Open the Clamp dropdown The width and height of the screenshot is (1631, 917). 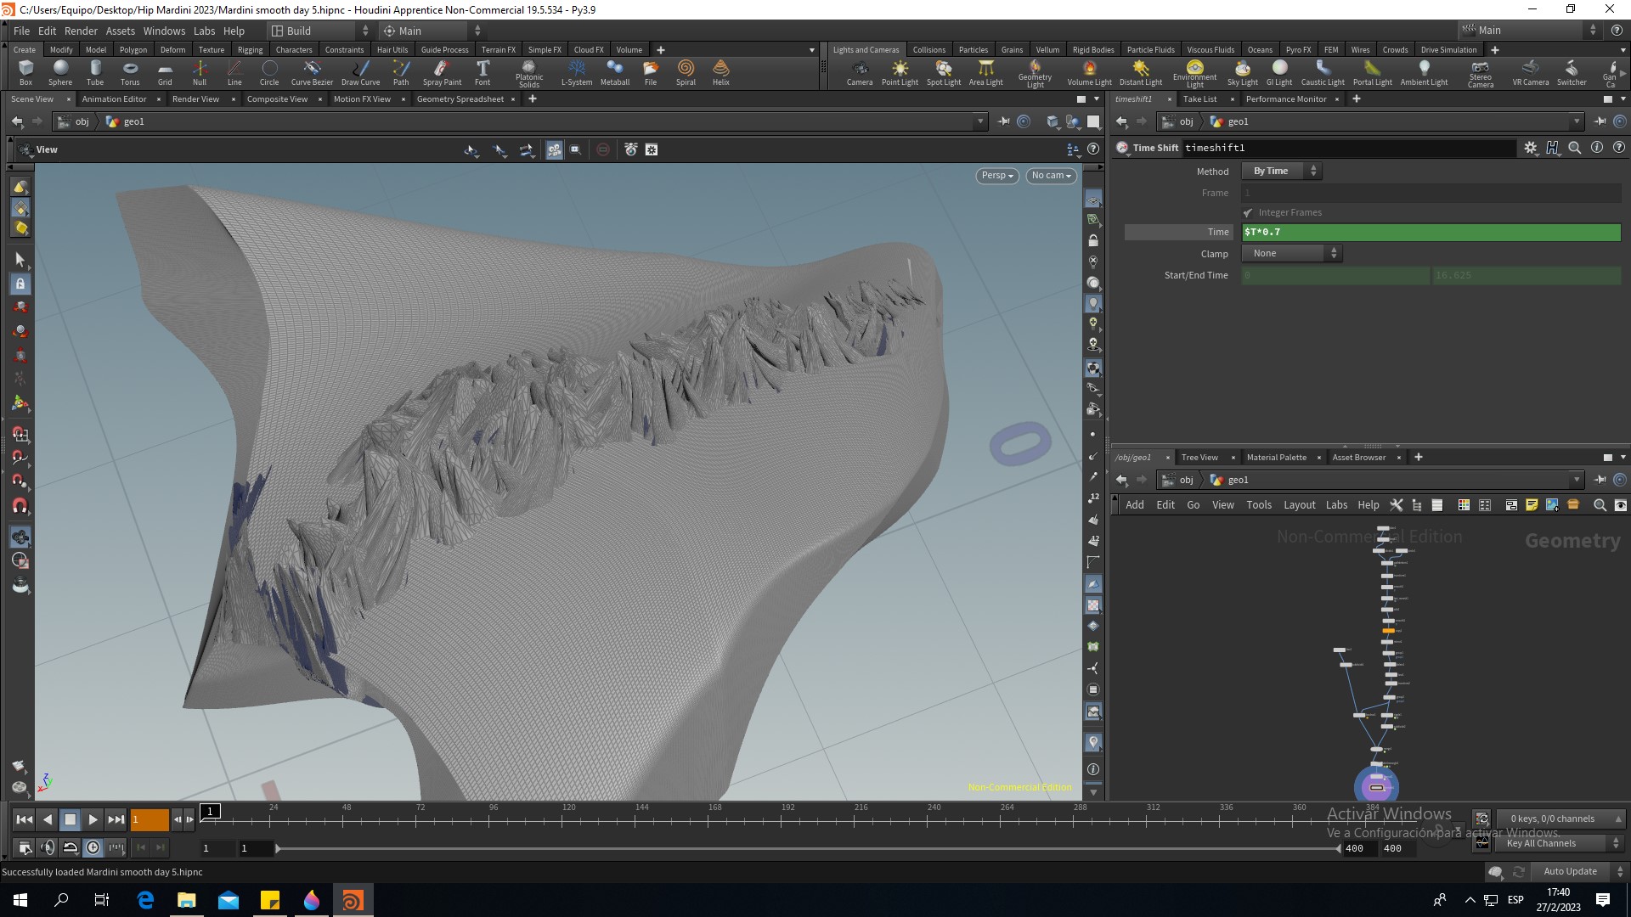point(1291,254)
